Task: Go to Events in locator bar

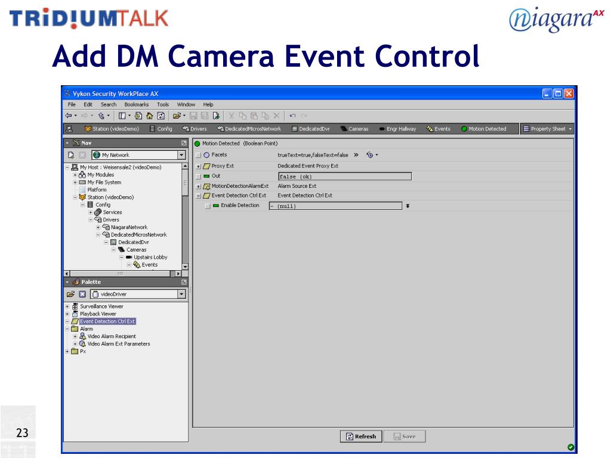Action: coord(439,129)
